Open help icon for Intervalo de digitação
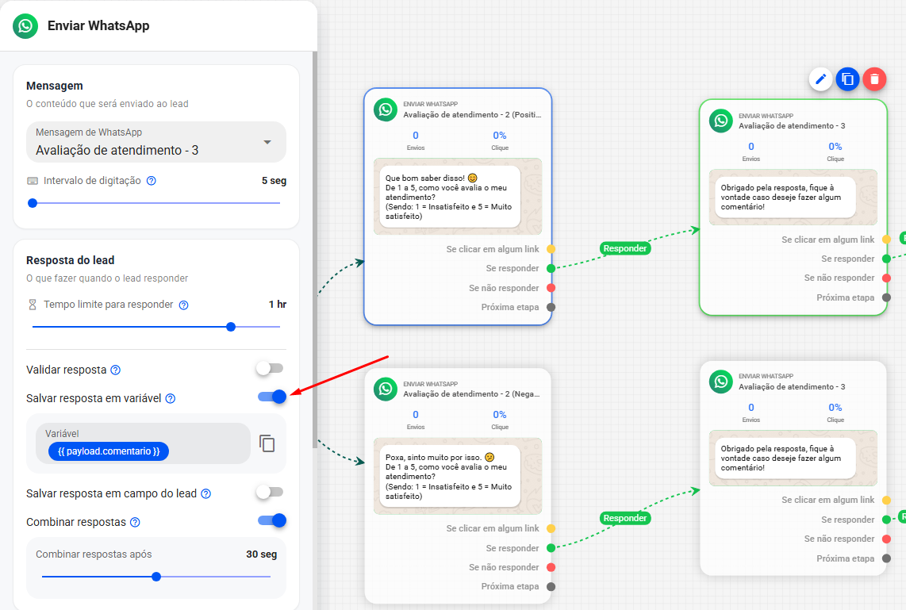This screenshot has width=906, height=610. [x=152, y=181]
